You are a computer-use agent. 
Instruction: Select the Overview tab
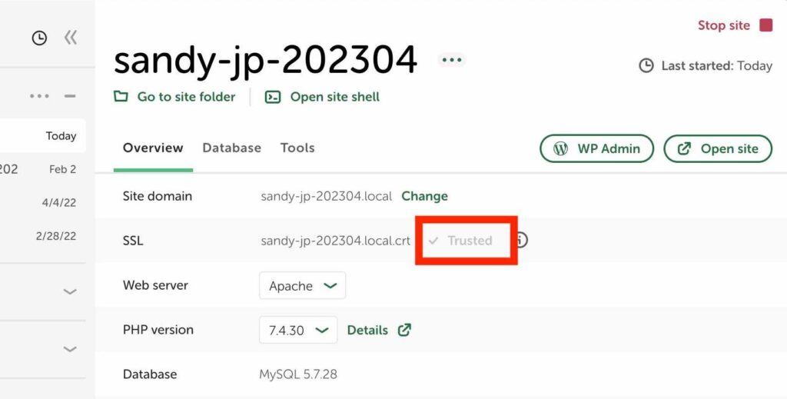[x=153, y=148]
